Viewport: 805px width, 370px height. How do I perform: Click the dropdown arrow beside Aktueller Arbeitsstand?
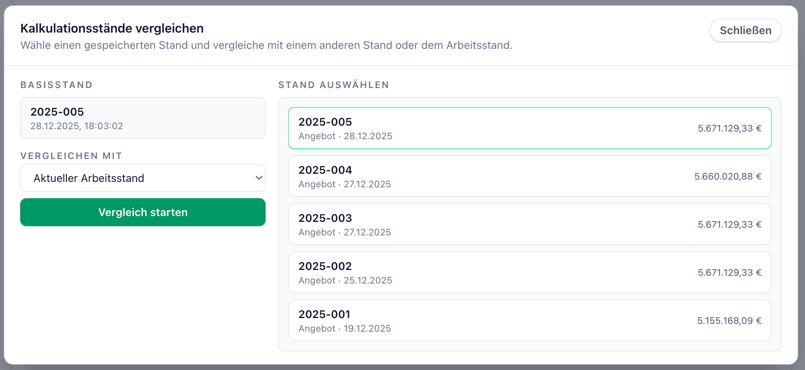click(259, 178)
